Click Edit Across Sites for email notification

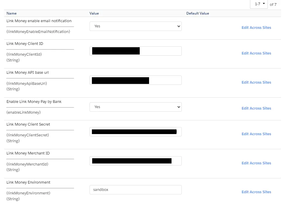[256, 28]
